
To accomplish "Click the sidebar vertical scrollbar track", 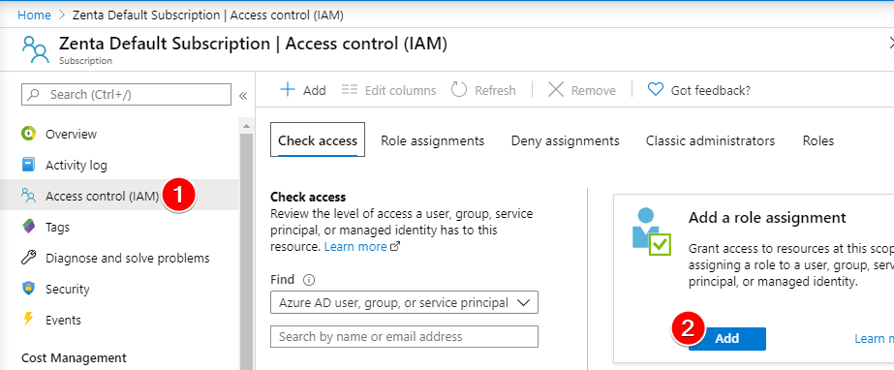I will click(x=246, y=251).
